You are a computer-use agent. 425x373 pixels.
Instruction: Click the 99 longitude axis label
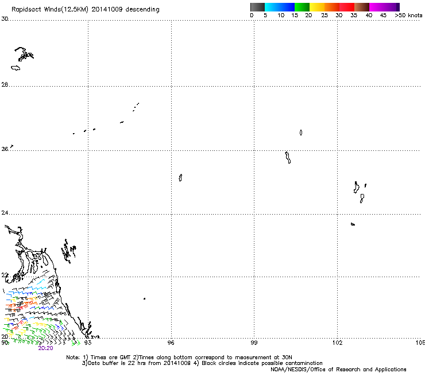(254, 343)
